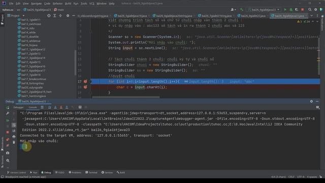
Task: Click print icon beside console
Action: coord(14,137)
